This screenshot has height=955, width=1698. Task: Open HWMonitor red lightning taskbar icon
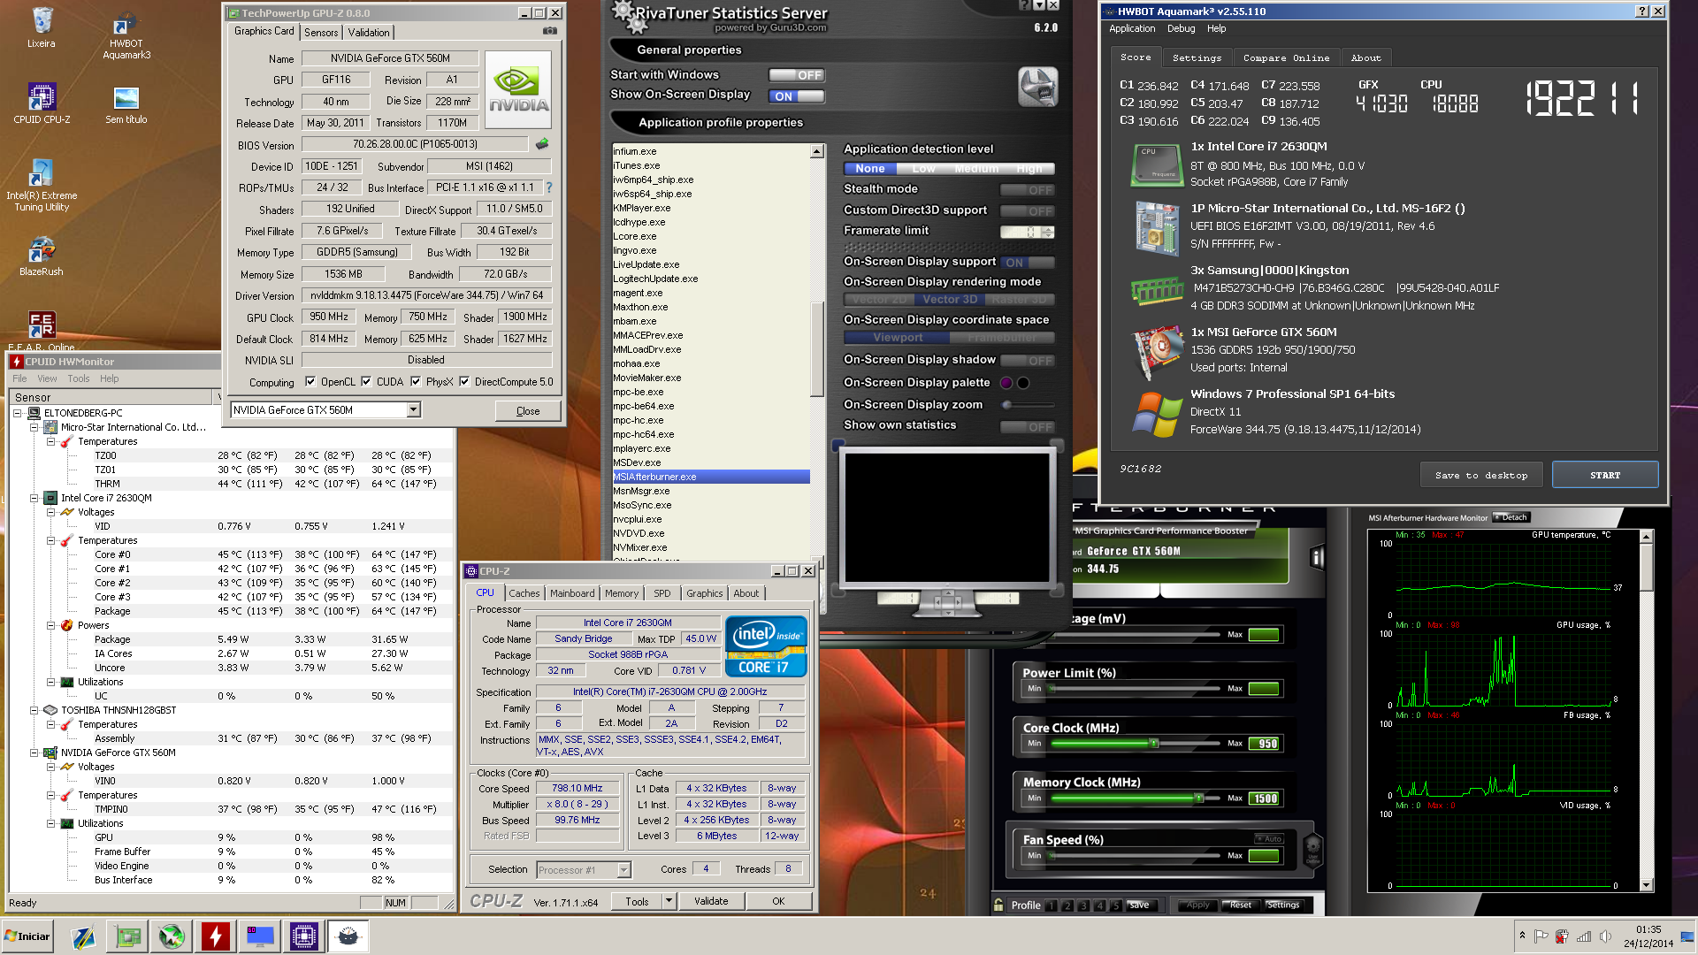click(215, 936)
